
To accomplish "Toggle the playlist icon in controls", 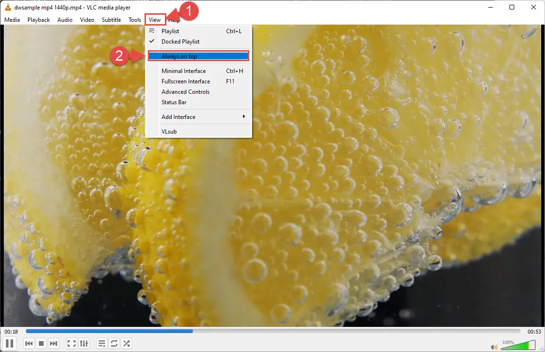I will tap(102, 343).
